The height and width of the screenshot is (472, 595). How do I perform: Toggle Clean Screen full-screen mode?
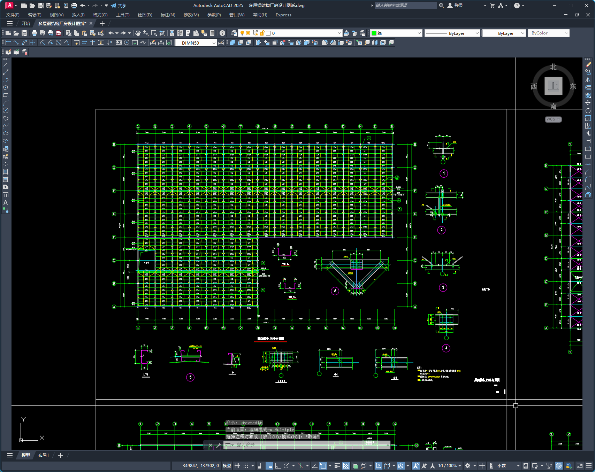[x=580, y=466]
